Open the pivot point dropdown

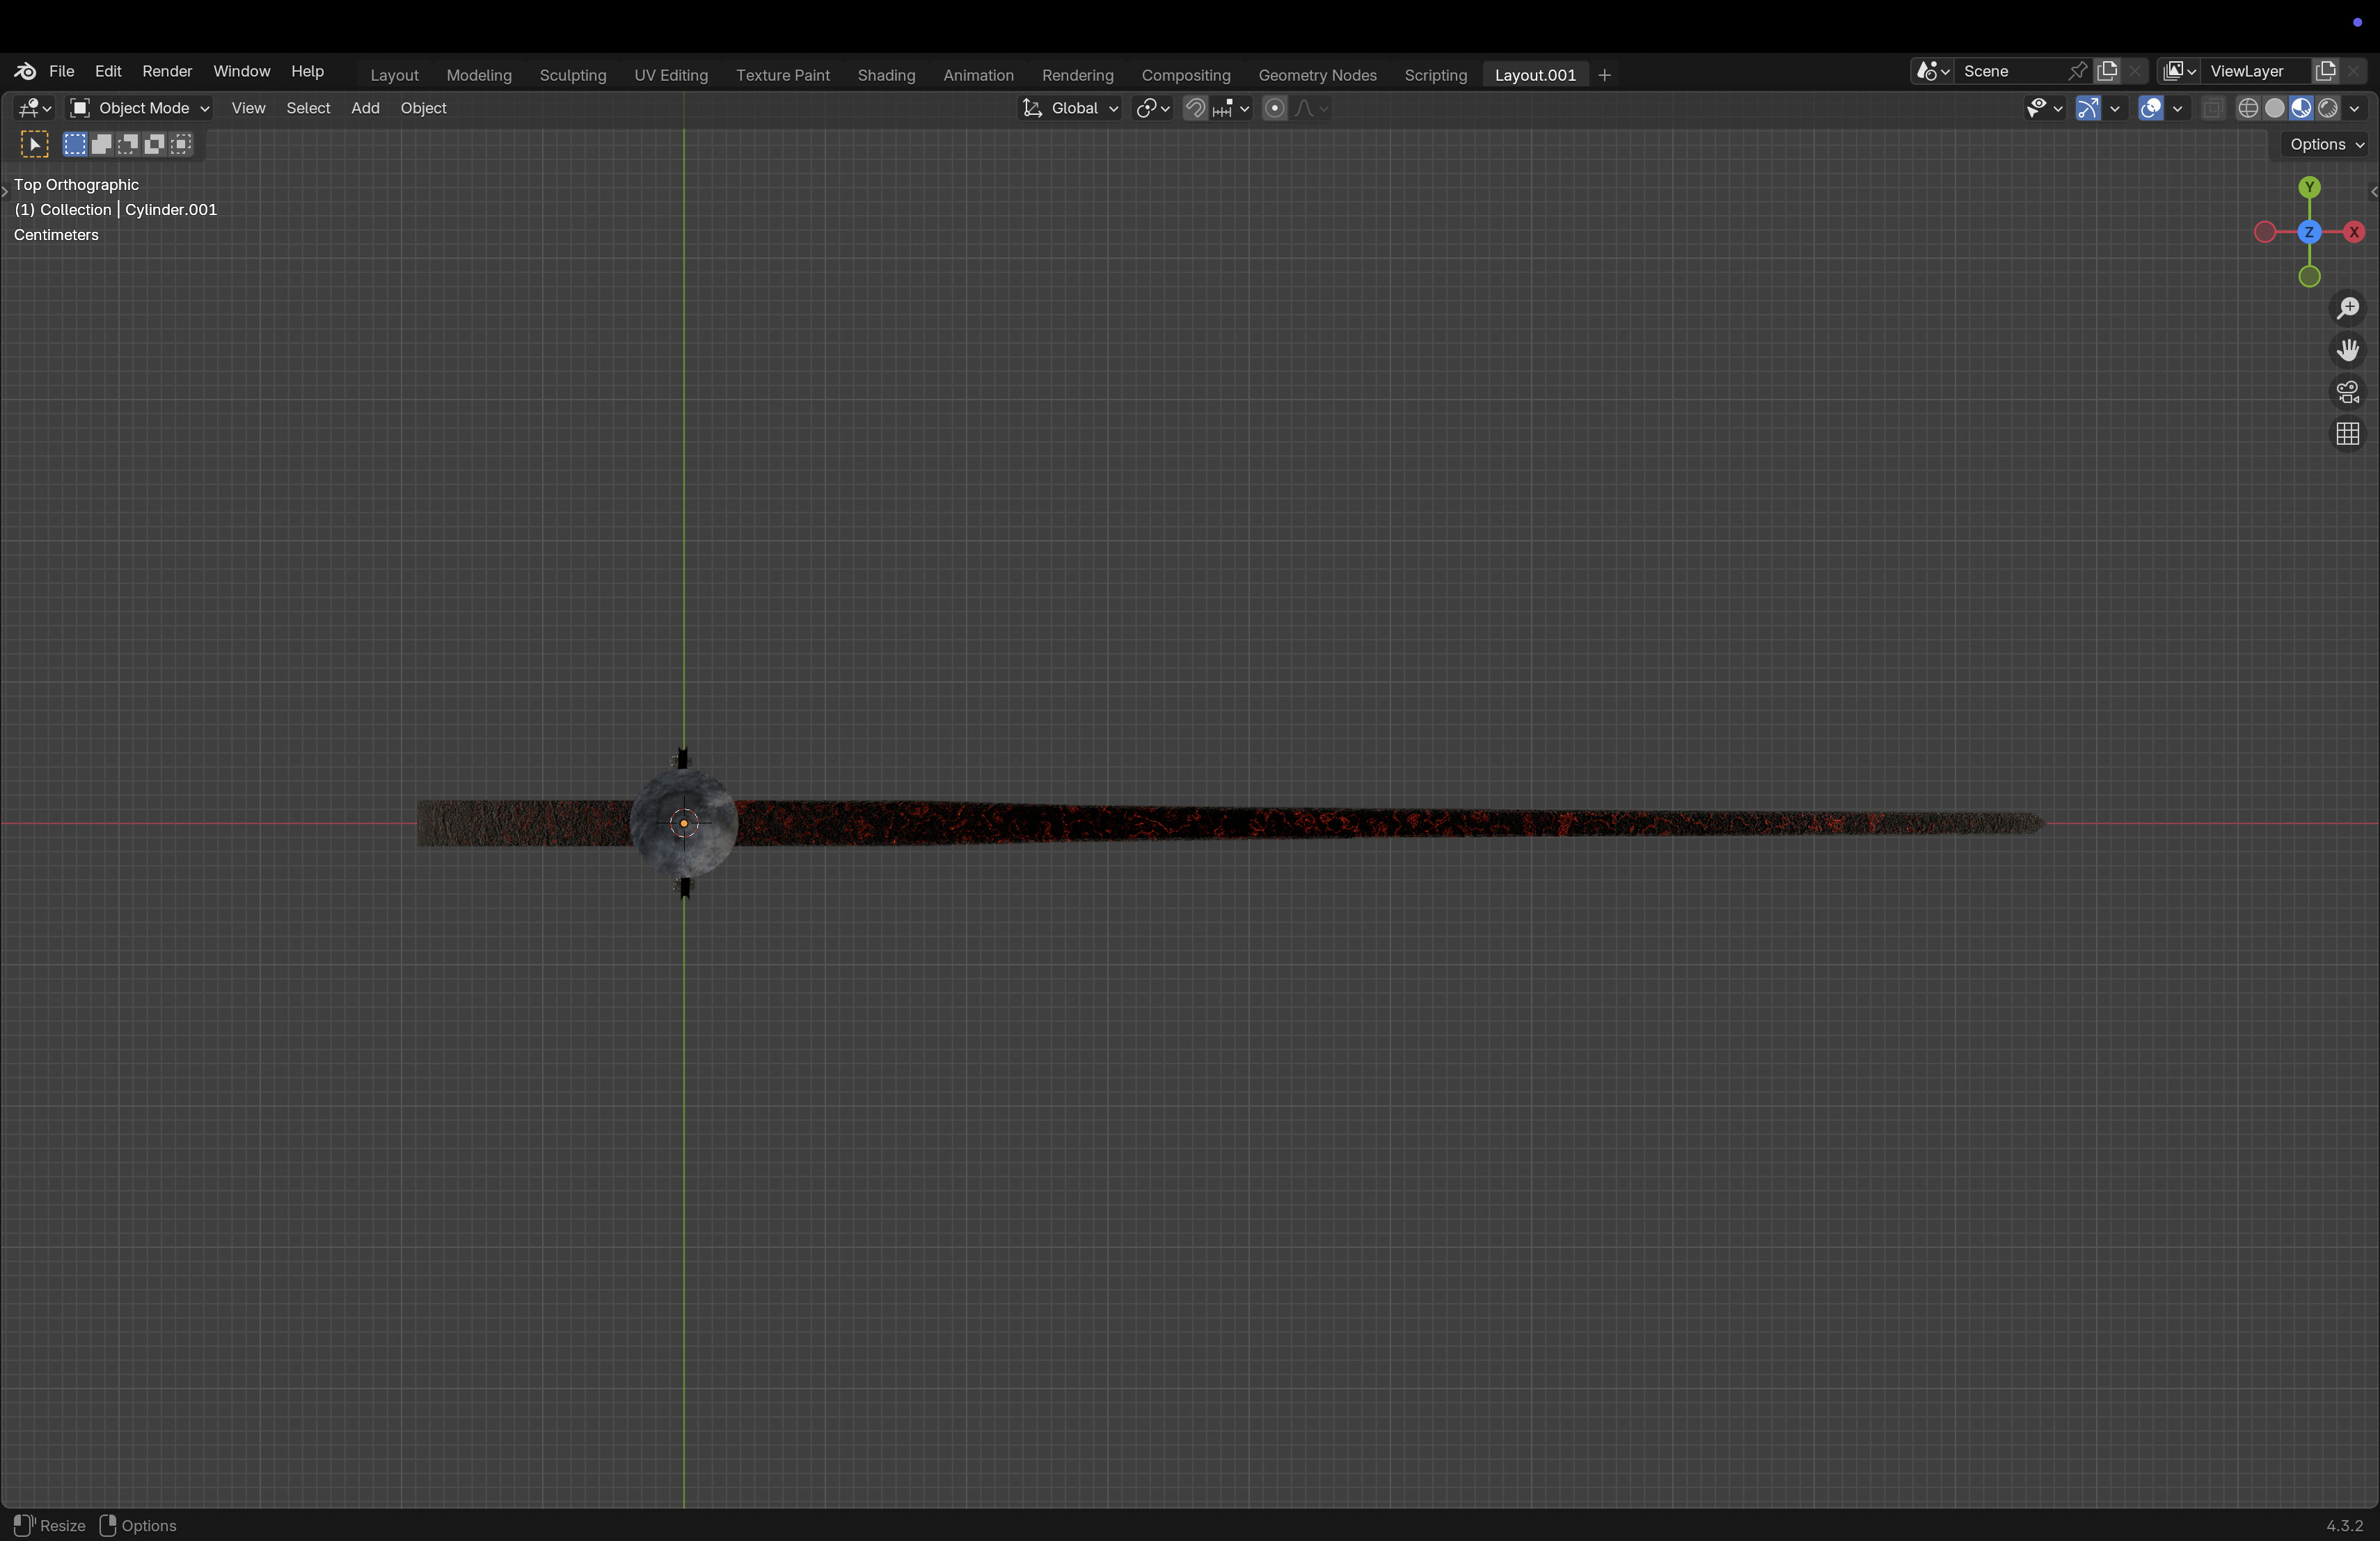[x=1153, y=108]
